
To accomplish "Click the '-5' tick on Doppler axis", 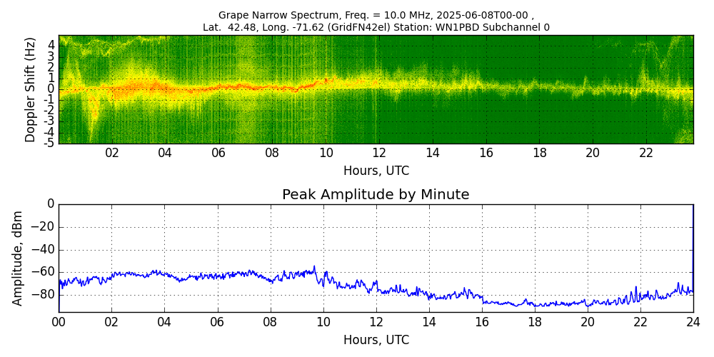I will coord(50,143).
